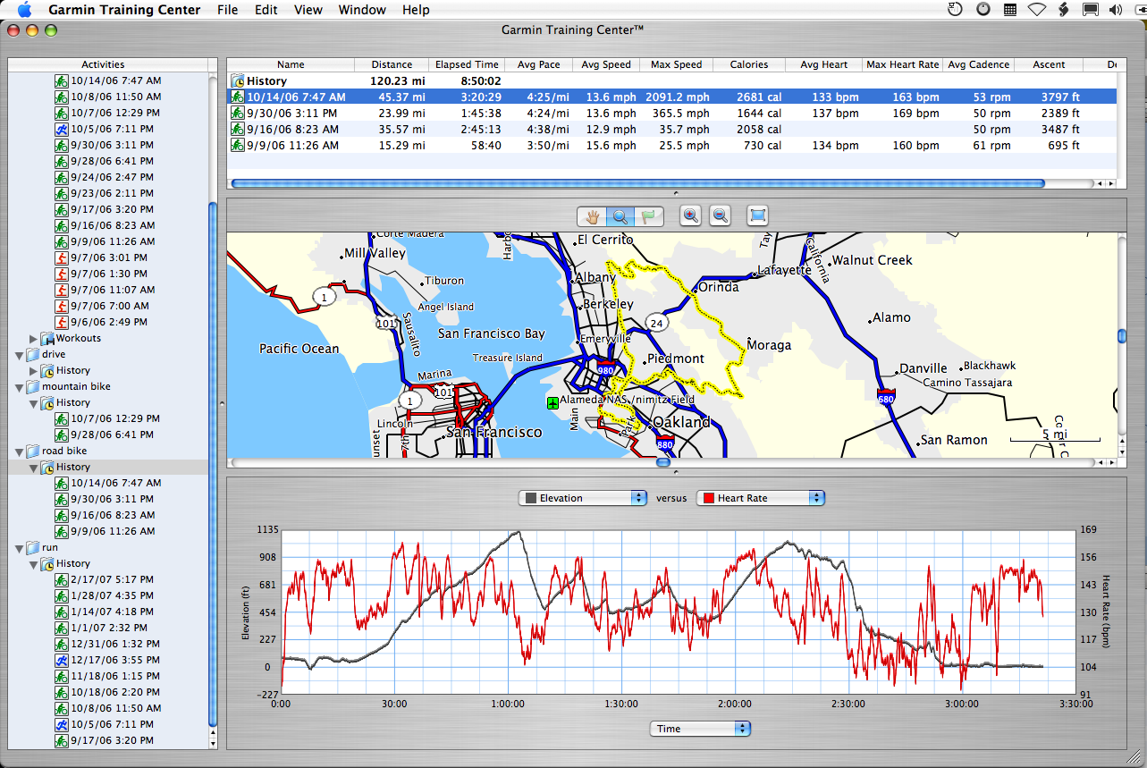This screenshot has height=768, width=1147.
Task: Click the fit-to-window map button
Action: tap(758, 215)
